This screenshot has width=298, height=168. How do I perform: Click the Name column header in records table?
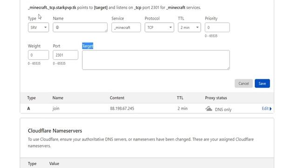click(58, 98)
